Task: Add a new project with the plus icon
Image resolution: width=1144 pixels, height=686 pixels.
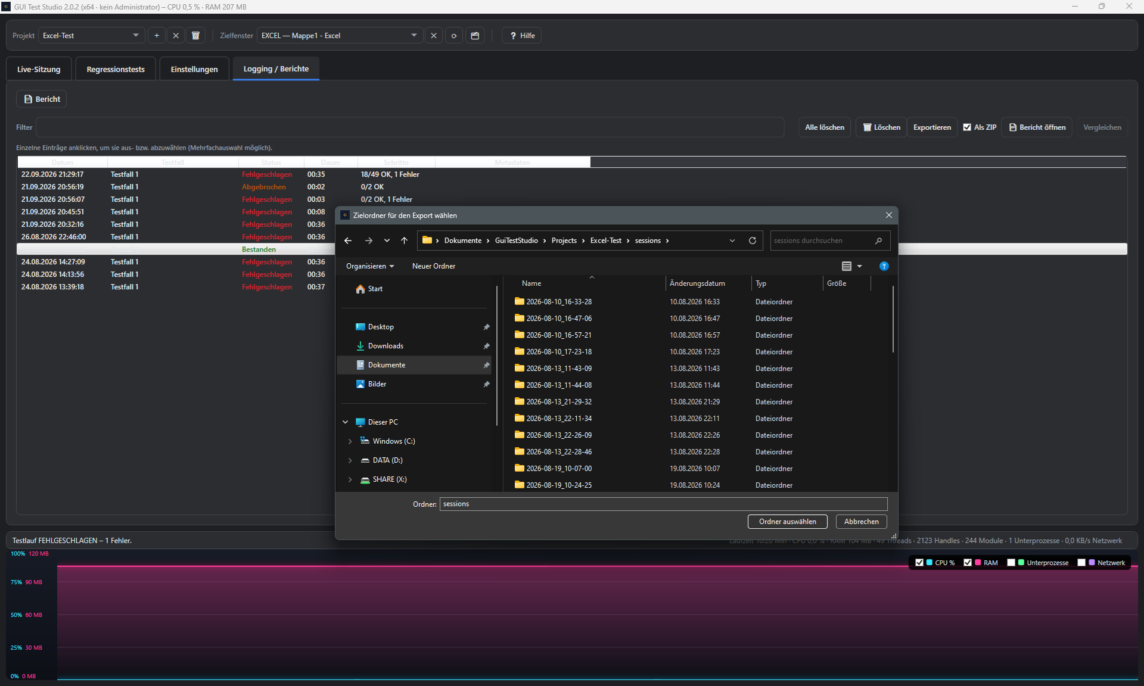Action: click(157, 36)
